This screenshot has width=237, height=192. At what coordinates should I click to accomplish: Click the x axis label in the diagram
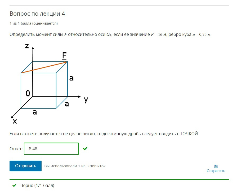click(15, 121)
